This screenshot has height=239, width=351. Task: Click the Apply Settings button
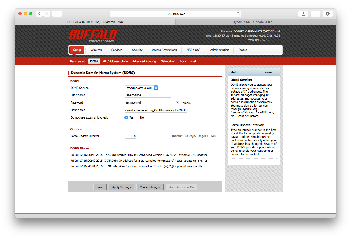tap(121, 187)
